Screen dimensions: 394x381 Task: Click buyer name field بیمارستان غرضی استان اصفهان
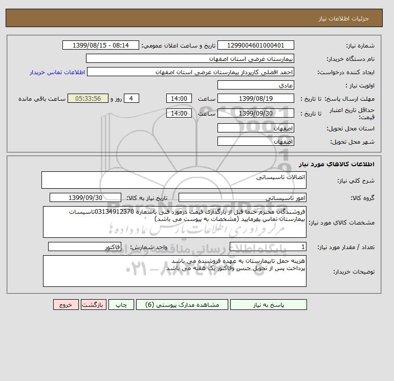point(190,58)
